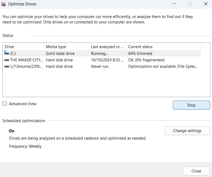Click Hard disk drive in MAKER CITY row
This screenshot has width=212, height=177.
59,60
